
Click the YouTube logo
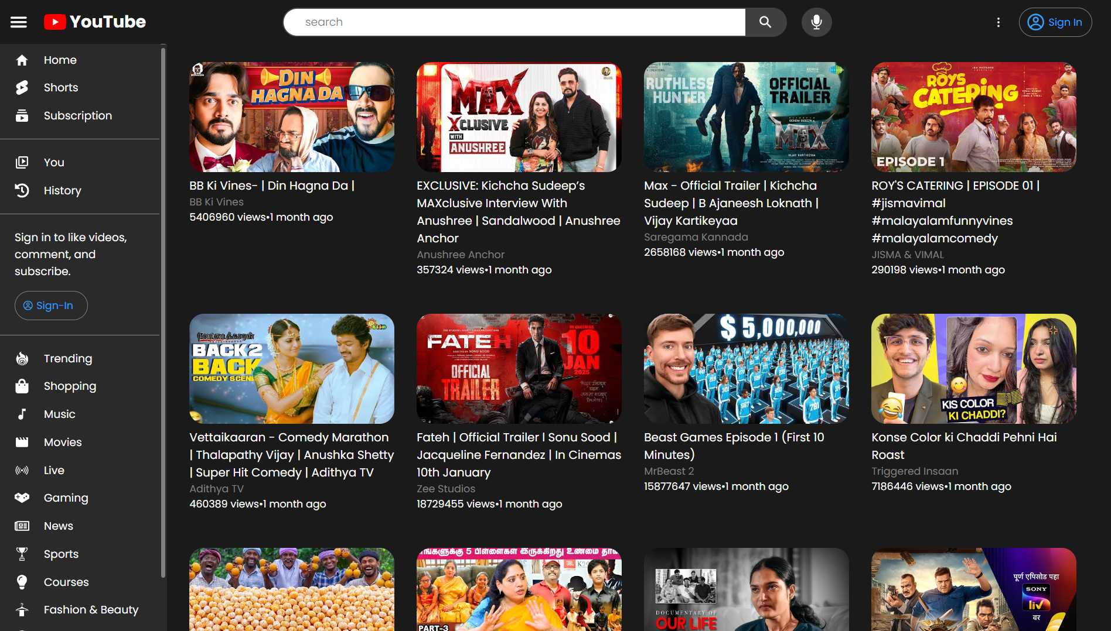tap(96, 22)
